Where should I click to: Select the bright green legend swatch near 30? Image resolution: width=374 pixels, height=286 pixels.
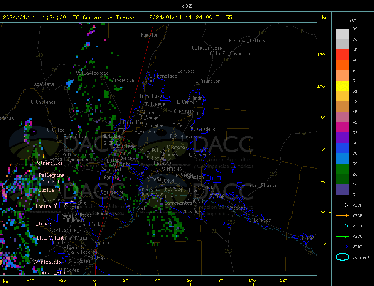tap(342, 169)
